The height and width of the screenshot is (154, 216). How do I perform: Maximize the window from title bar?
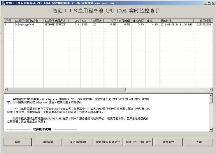209,3
